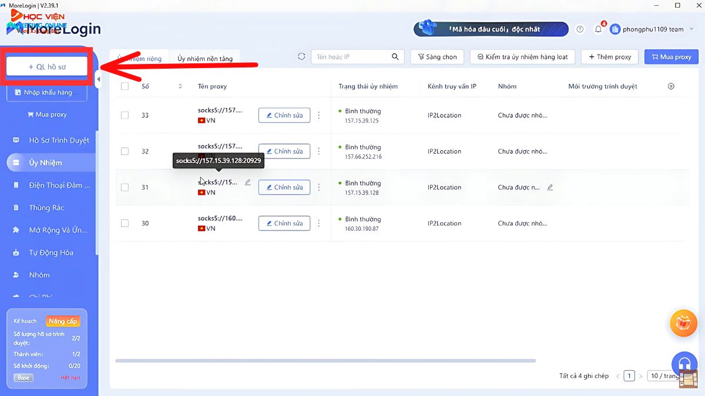Open more options for row 31

coord(319,187)
